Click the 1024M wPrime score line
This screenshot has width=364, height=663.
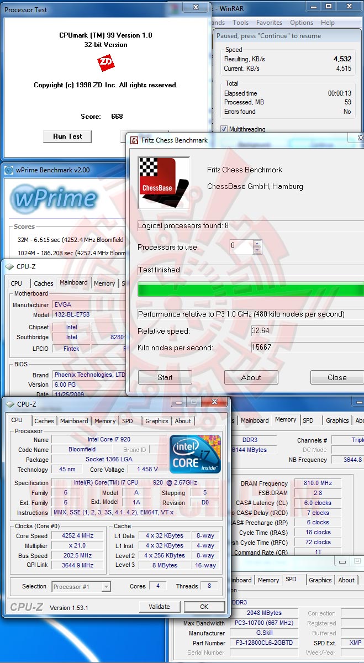71,252
